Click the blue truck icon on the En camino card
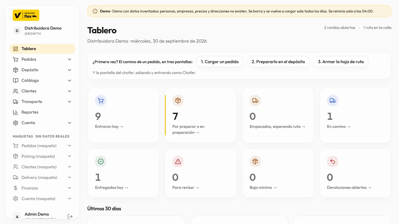The width and height of the screenshot is (399, 224). [x=333, y=100]
